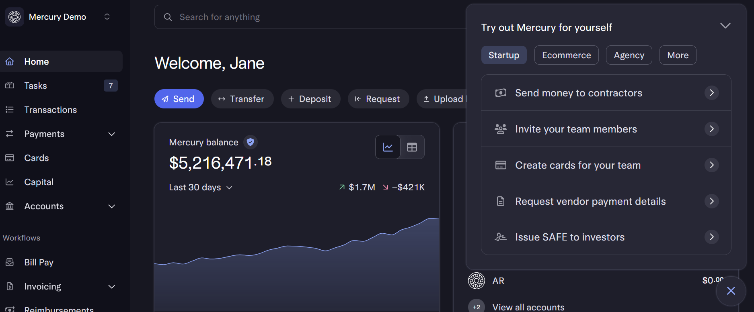Expand the Invoicing submenu chevron

click(112, 286)
